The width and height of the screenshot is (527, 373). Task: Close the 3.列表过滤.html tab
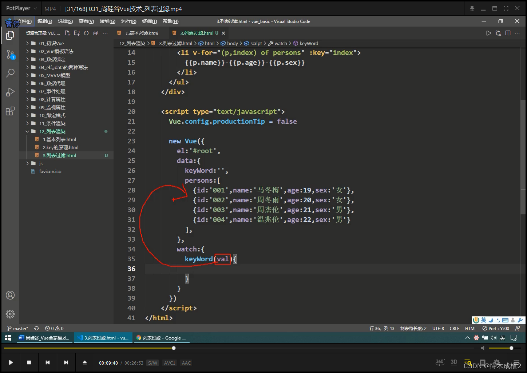223,33
